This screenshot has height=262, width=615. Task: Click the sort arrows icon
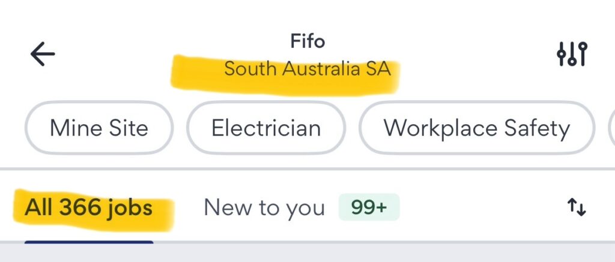[x=577, y=208]
